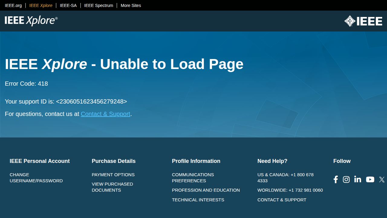Click the IEEE Personal Account heading
Screen dimensions: 387x218
40,161
